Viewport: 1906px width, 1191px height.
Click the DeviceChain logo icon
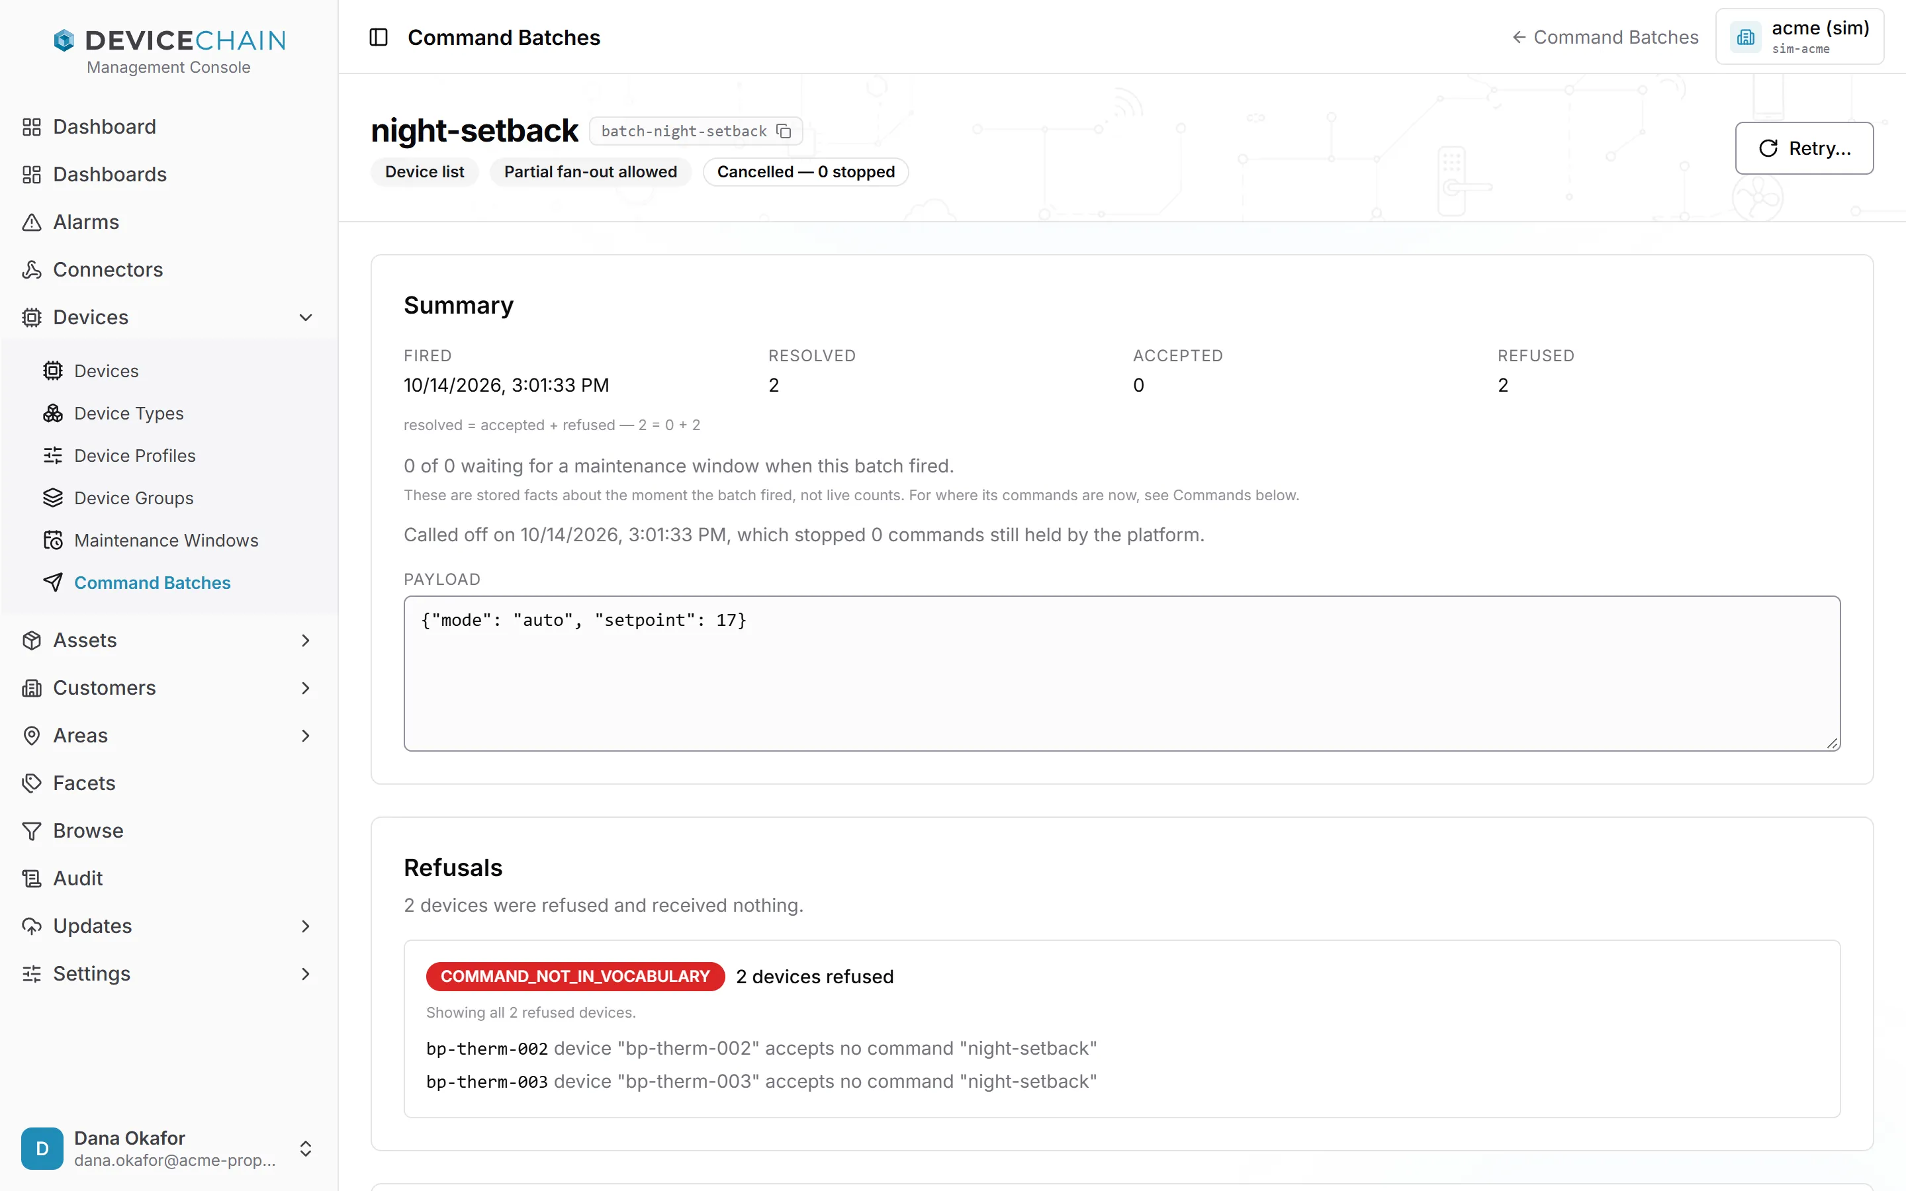pos(64,40)
